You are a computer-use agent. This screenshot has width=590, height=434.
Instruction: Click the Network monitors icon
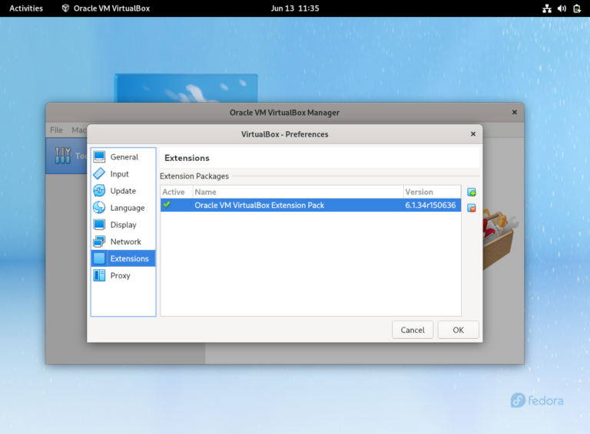[x=99, y=242]
